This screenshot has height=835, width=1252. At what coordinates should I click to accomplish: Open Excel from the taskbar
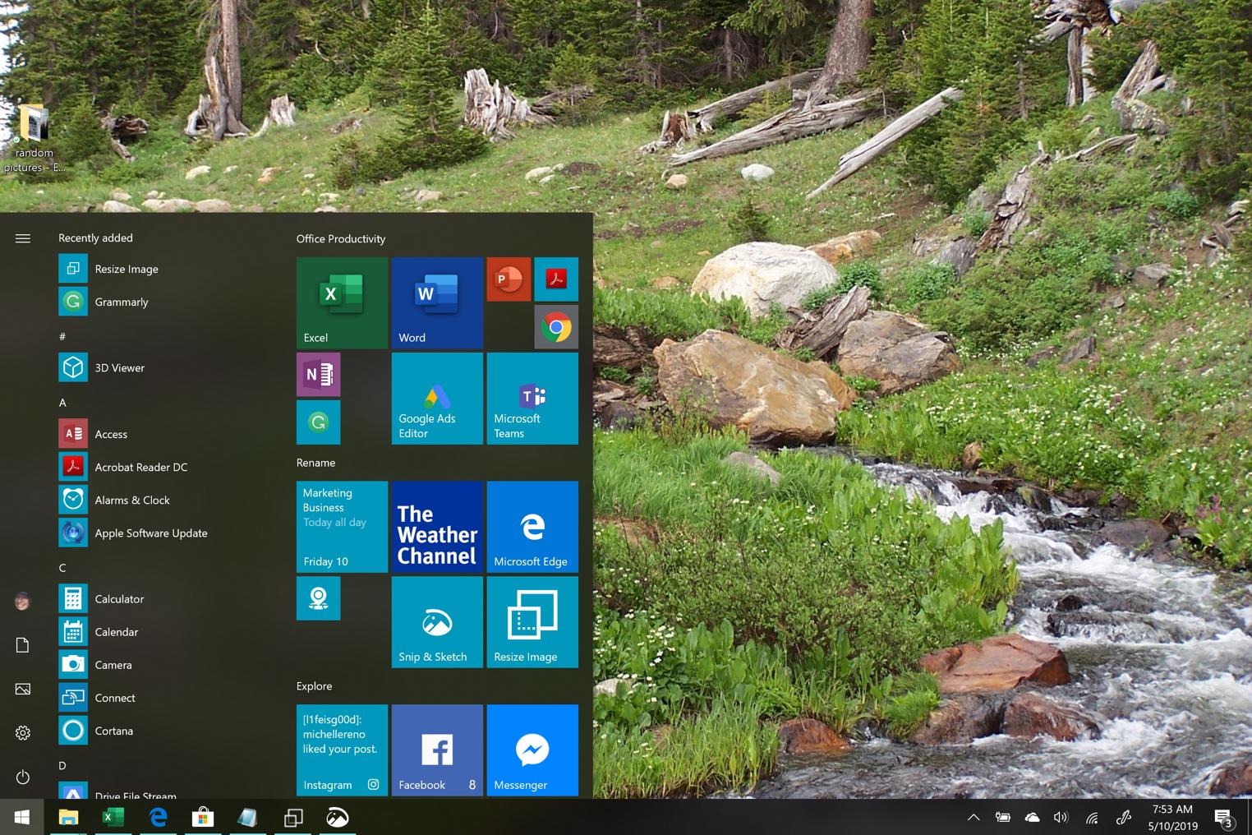pos(113,817)
